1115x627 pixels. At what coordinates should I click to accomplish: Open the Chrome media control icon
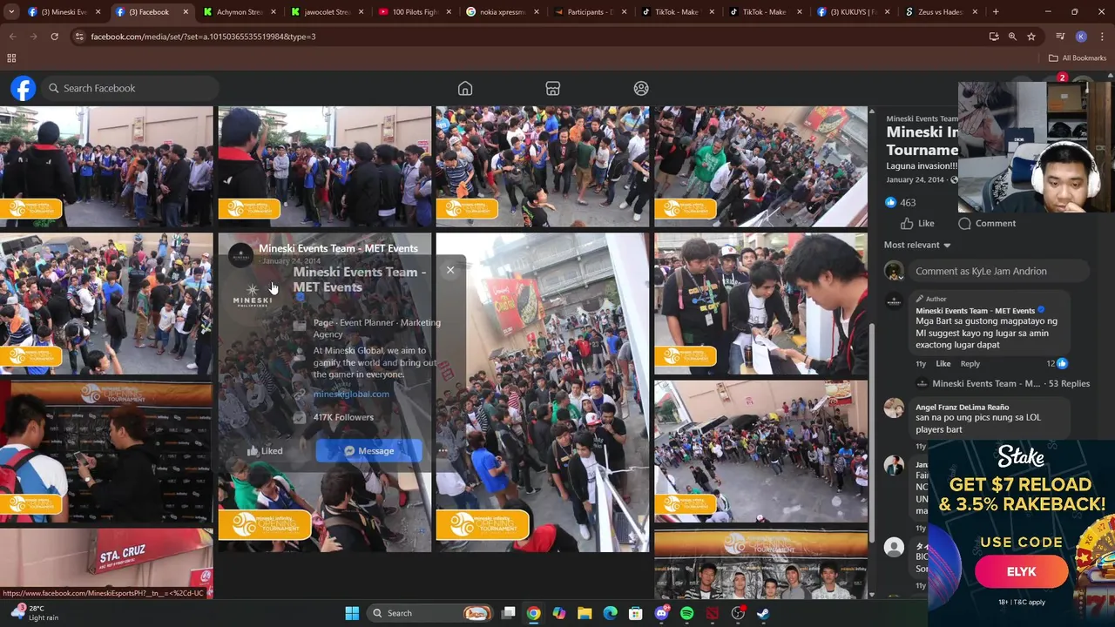coord(1060,37)
